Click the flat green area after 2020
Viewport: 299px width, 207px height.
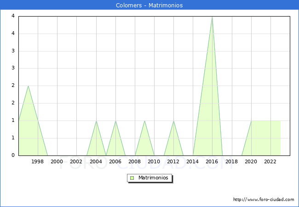point(266,138)
